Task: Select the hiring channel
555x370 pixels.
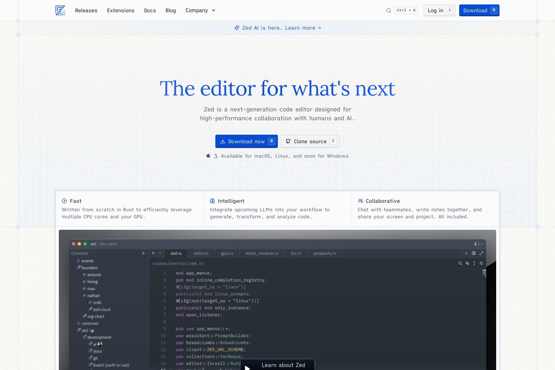Action: click(x=92, y=282)
